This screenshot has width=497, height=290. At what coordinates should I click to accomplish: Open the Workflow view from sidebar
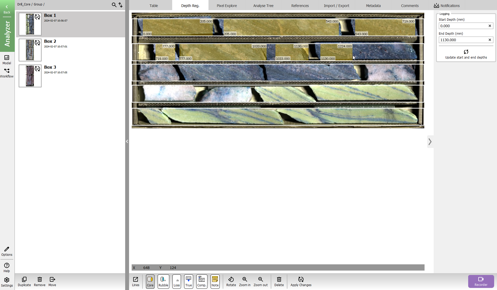pyautogui.click(x=7, y=73)
